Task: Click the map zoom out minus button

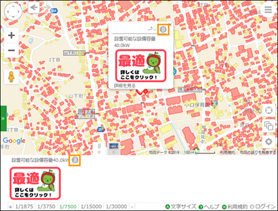Action: click(x=11, y=51)
